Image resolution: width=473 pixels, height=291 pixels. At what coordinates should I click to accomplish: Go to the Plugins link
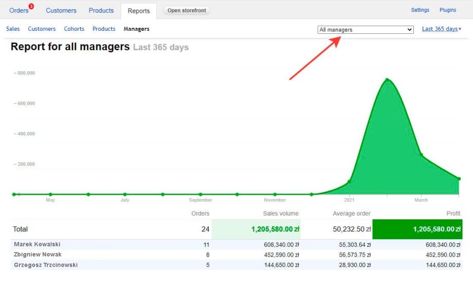click(448, 10)
